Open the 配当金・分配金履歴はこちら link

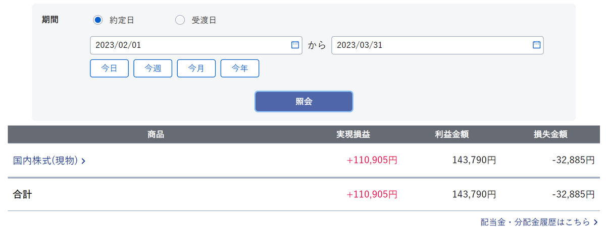click(535, 221)
